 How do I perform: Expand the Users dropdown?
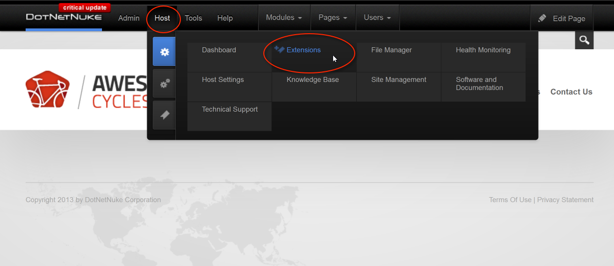pyautogui.click(x=377, y=18)
